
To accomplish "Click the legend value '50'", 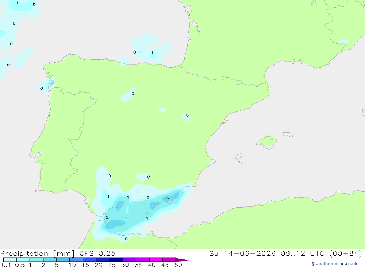I will [x=178, y=265].
